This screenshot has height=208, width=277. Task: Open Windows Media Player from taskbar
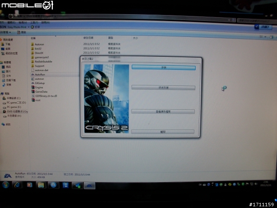[x=29, y=185]
